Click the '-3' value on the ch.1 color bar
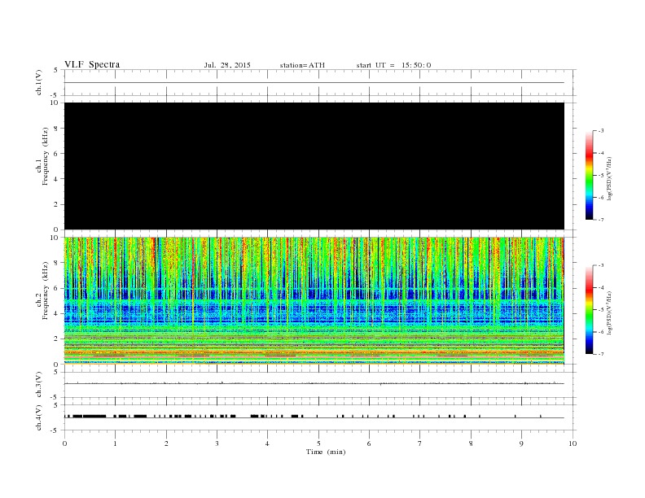The width and height of the screenshot is (645, 498). 600,131
